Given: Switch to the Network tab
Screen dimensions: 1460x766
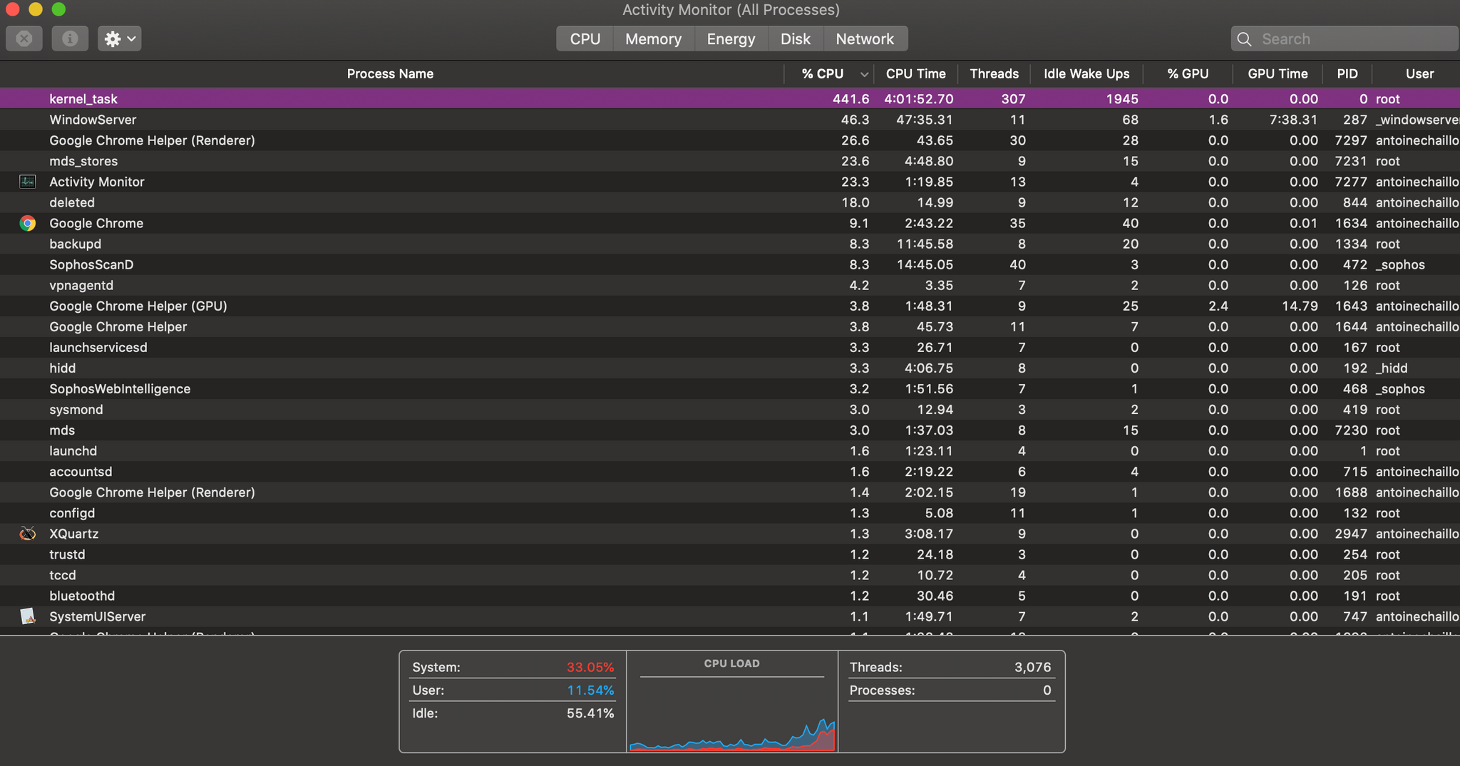Looking at the screenshot, I should tap(865, 38).
